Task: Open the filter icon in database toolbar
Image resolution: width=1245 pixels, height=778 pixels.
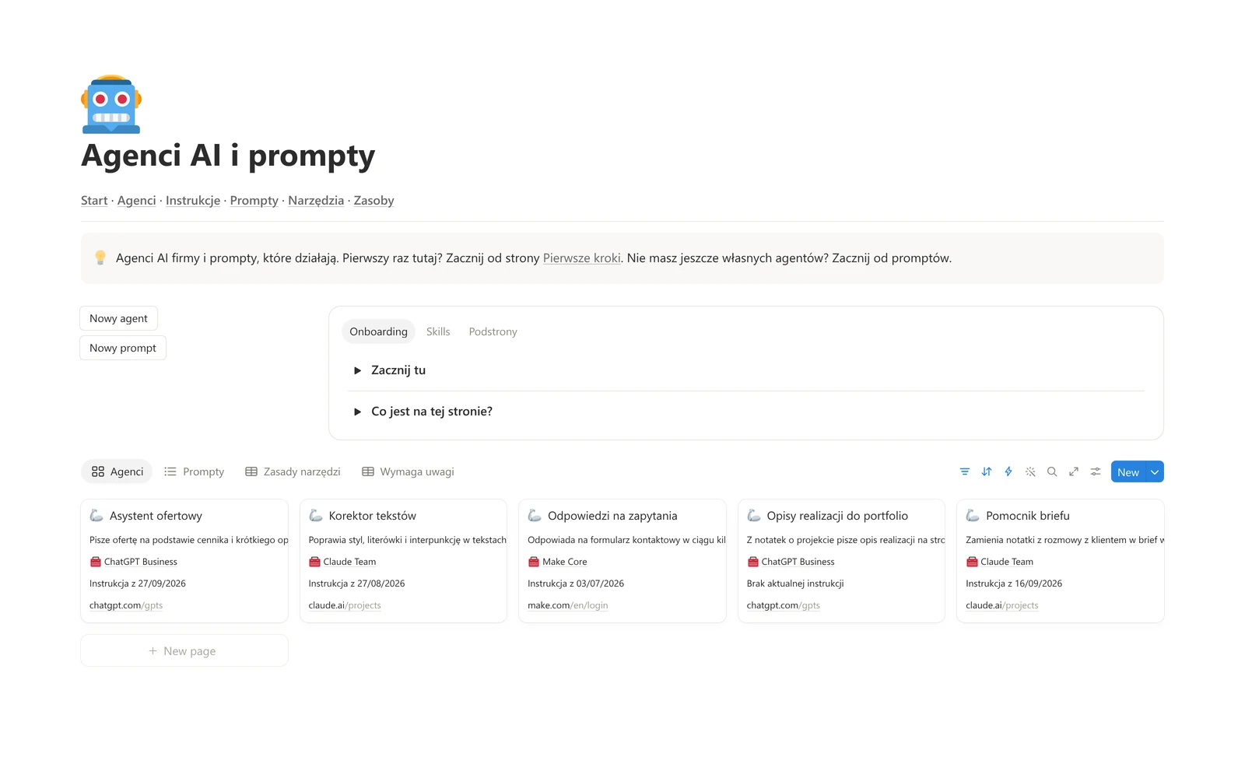Action: click(x=965, y=471)
